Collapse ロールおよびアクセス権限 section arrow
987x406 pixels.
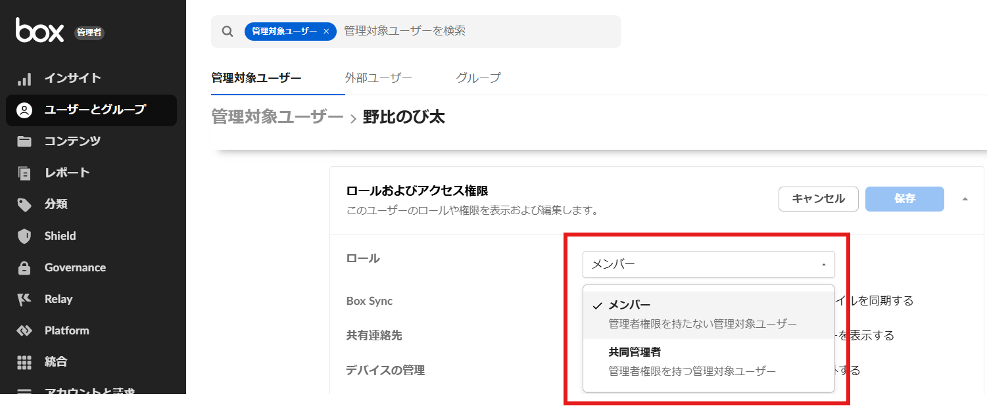click(x=965, y=199)
